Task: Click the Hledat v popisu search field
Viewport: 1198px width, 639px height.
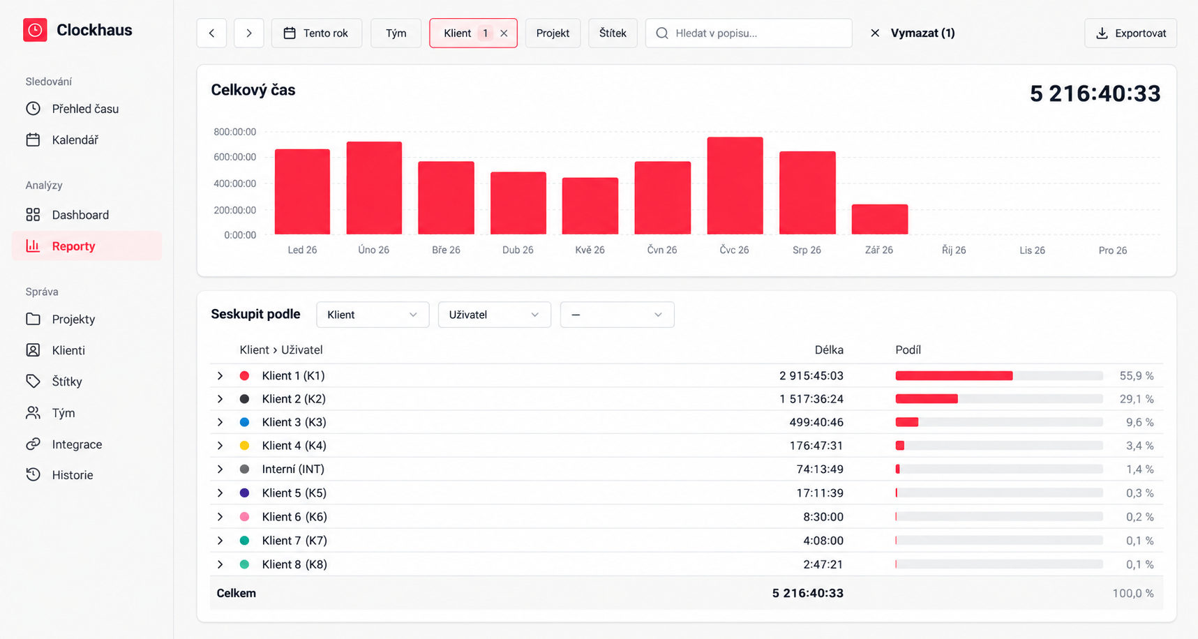Action: [x=749, y=33]
